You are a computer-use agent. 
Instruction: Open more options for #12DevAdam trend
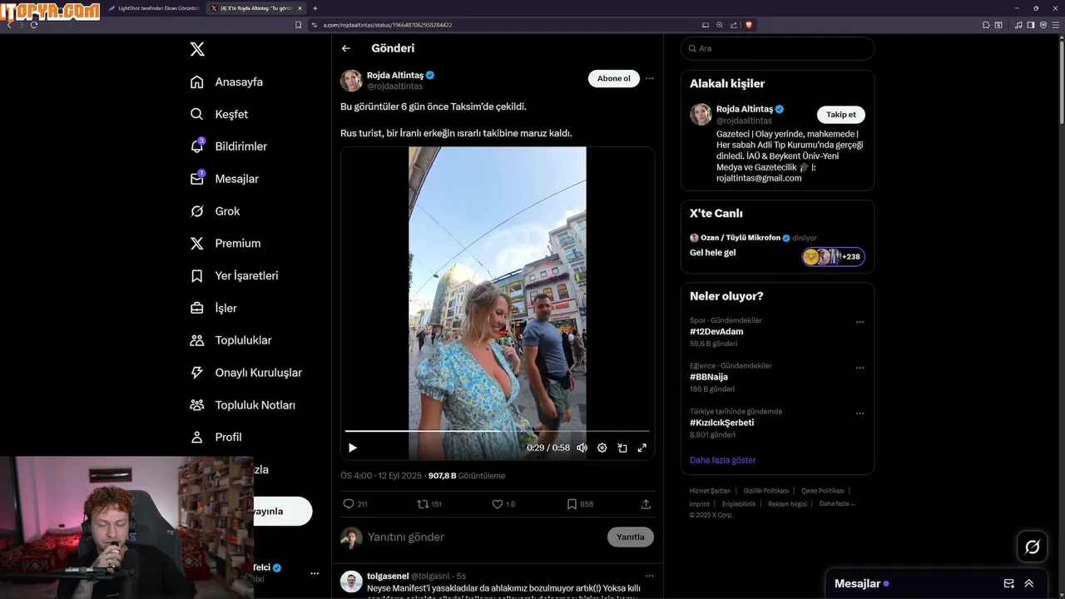click(860, 322)
